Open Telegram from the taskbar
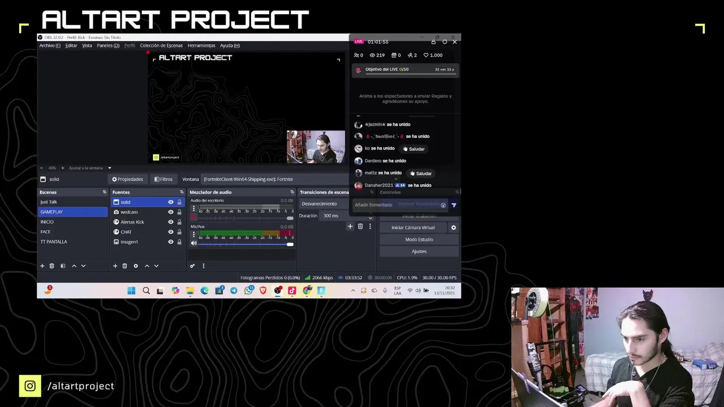Screen dimensions: 724x407 [x=234, y=291]
